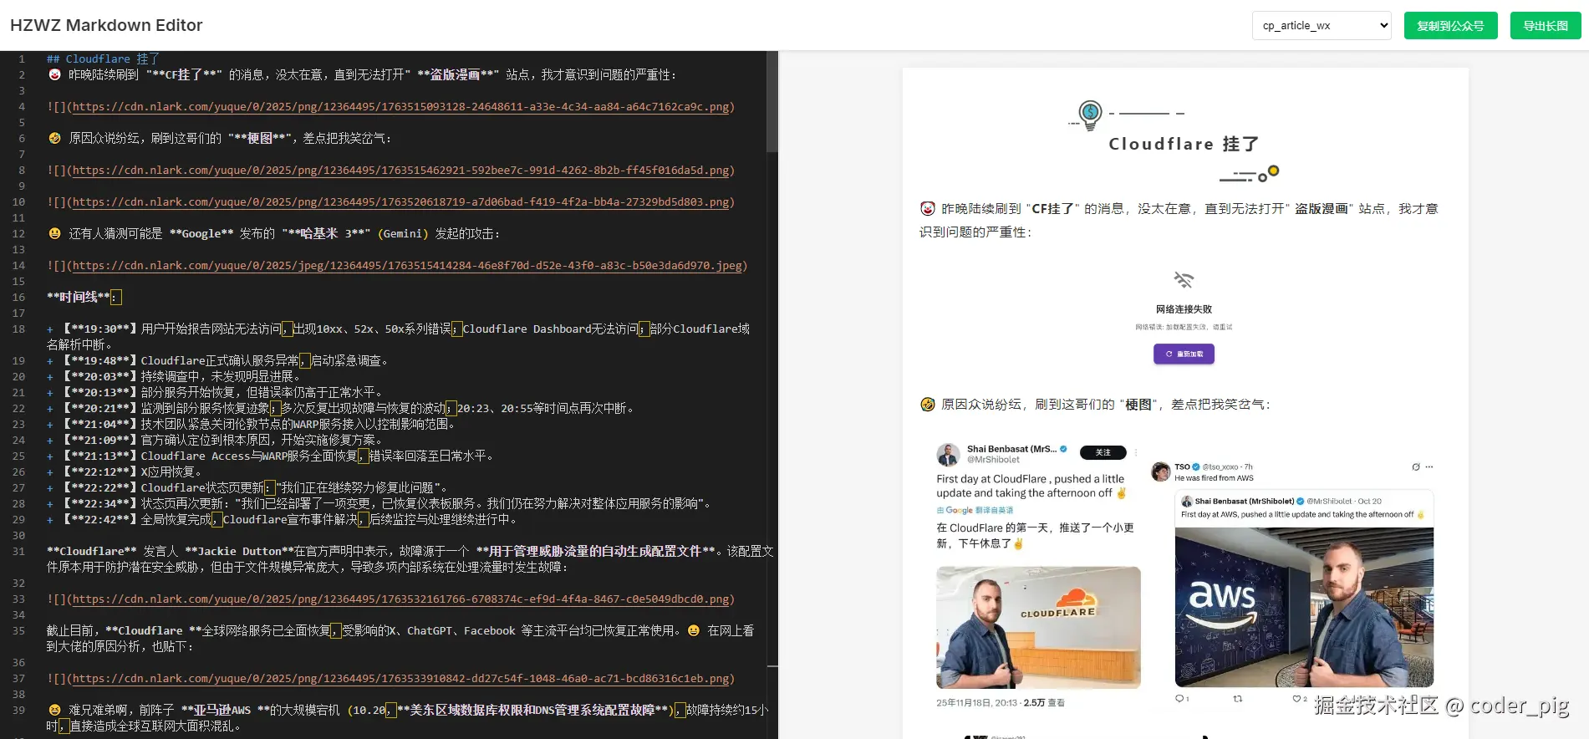Click the reply icon under AWS tweet
The width and height of the screenshot is (1589, 739).
point(1179,698)
